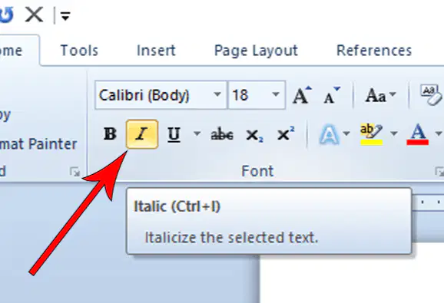Open Change Case Aa dropdown
This screenshot has width=444, height=303.
tap(380, 96)
